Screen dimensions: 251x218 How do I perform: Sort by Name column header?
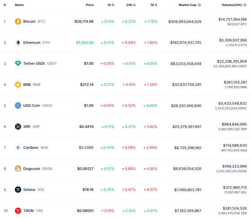click(x=19, y=5)
